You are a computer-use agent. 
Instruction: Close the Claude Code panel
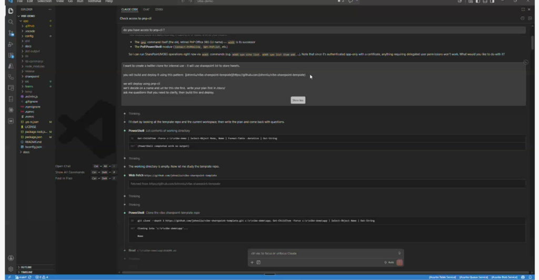point(529,9)
